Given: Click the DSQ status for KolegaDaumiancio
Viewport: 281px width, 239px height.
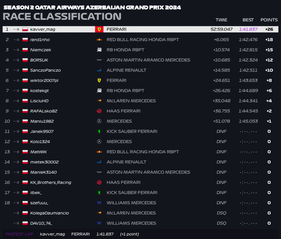Looking at the screenshot, I should pos(221,213).
